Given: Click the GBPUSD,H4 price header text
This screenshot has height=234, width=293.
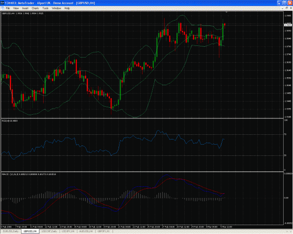Looking at the screenshot, I should click(x=23, y=14).
